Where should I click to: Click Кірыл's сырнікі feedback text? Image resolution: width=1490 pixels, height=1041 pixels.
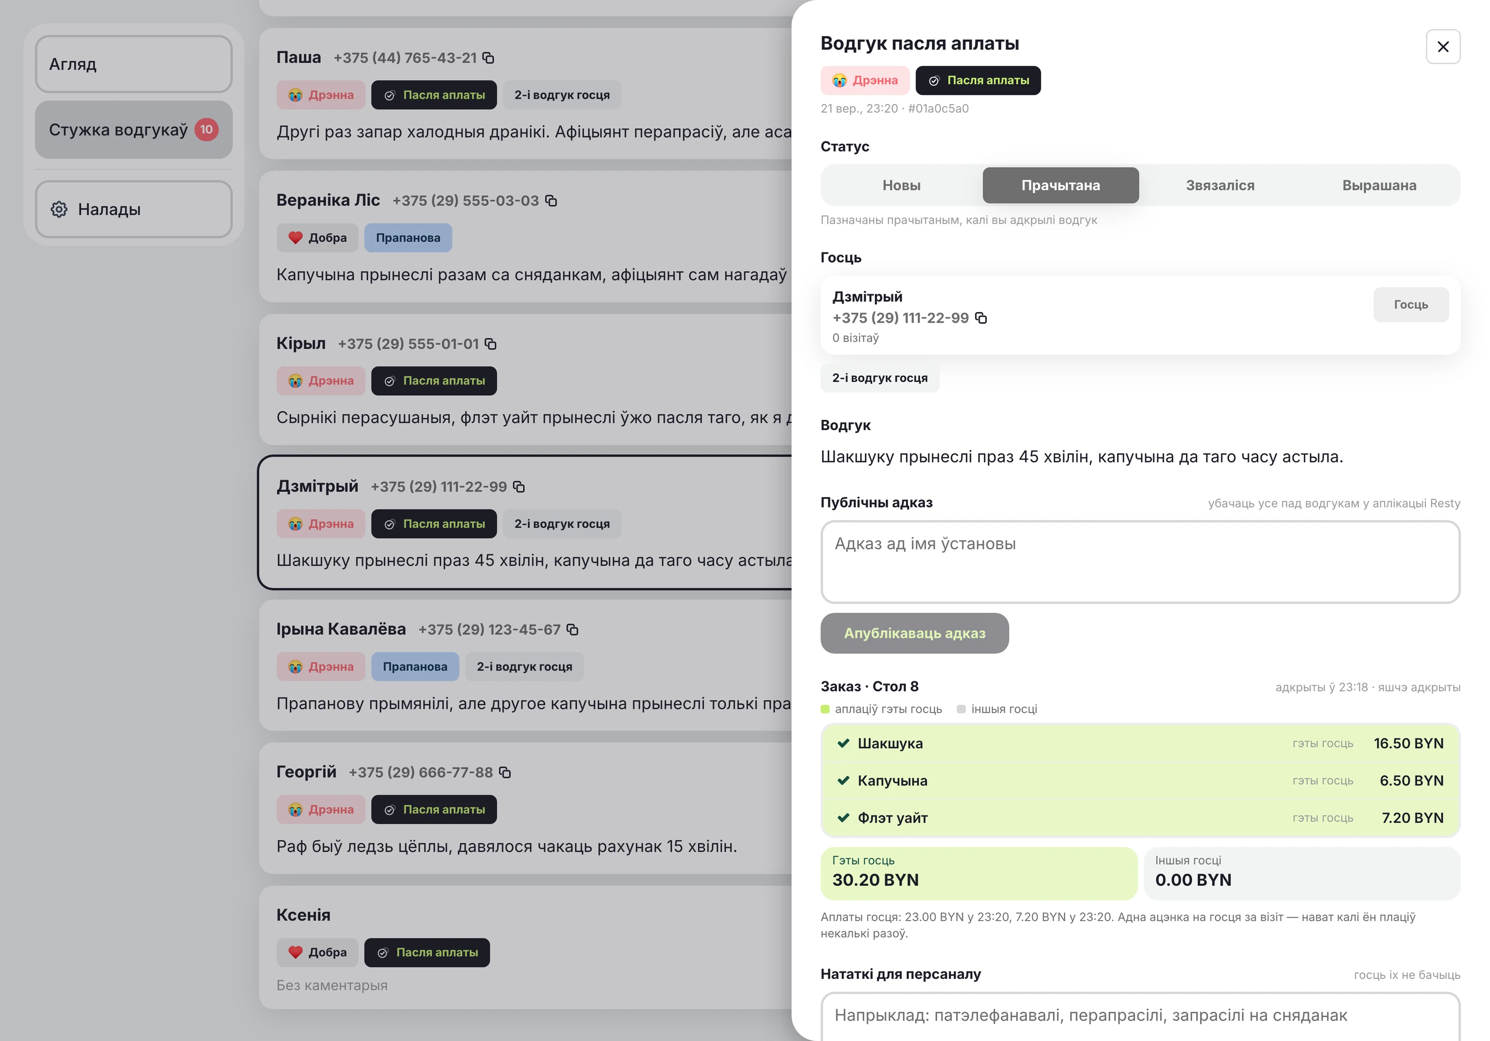(x=534, y=418)
